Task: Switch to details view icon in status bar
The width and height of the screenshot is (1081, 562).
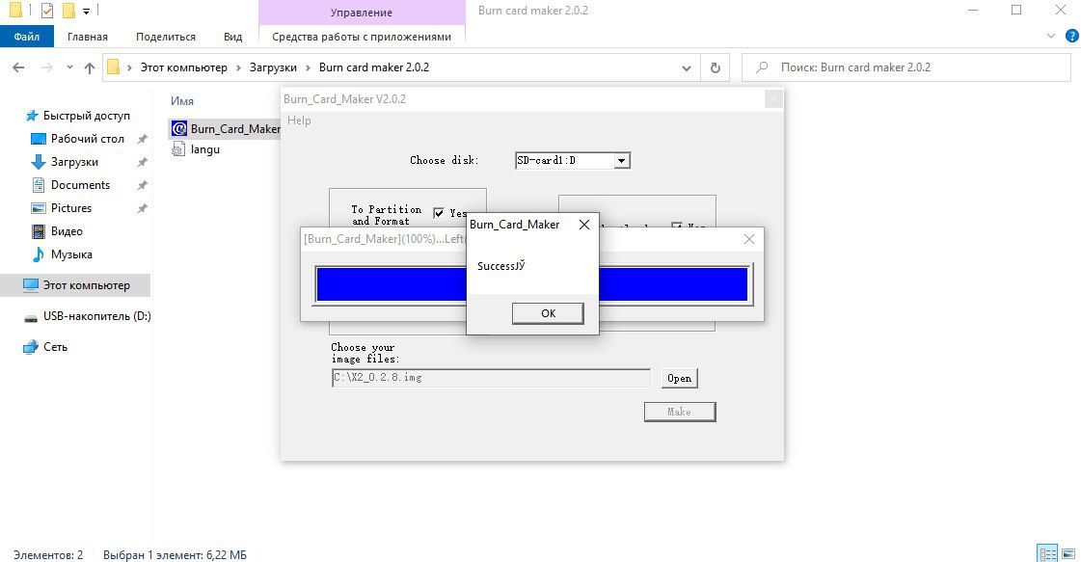Action: [x=1048, y=553]
